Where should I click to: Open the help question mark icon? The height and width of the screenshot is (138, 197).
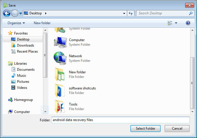(x=188, y=23)
